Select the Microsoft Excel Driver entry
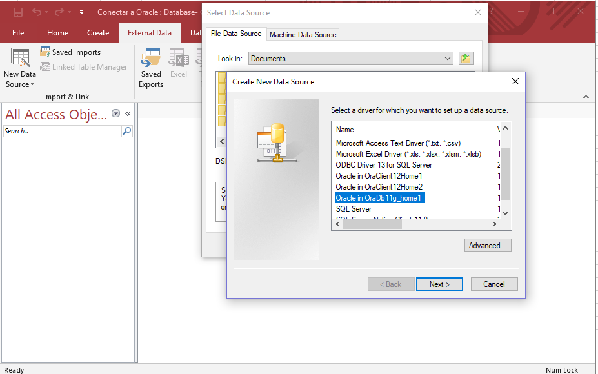Viewport: 598px width, 374px height. tap(408, 154)
